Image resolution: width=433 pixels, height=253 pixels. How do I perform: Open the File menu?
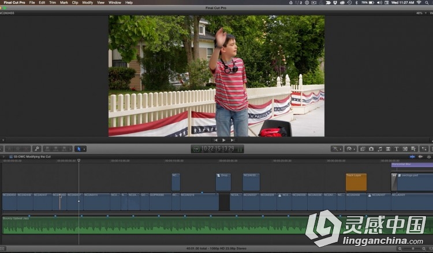[32, 2]
